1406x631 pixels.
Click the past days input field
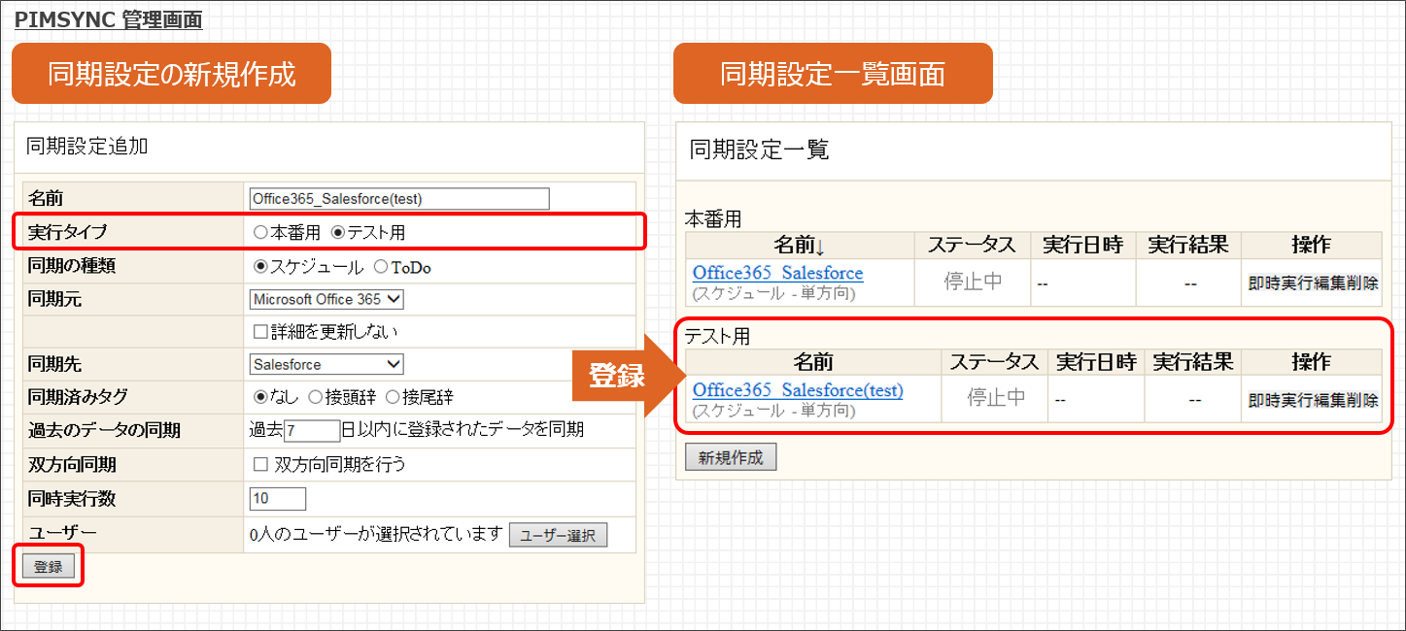tap(312, 430)
